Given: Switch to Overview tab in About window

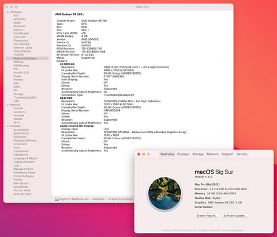Looking at the screenshot, I should click(167, 154).
